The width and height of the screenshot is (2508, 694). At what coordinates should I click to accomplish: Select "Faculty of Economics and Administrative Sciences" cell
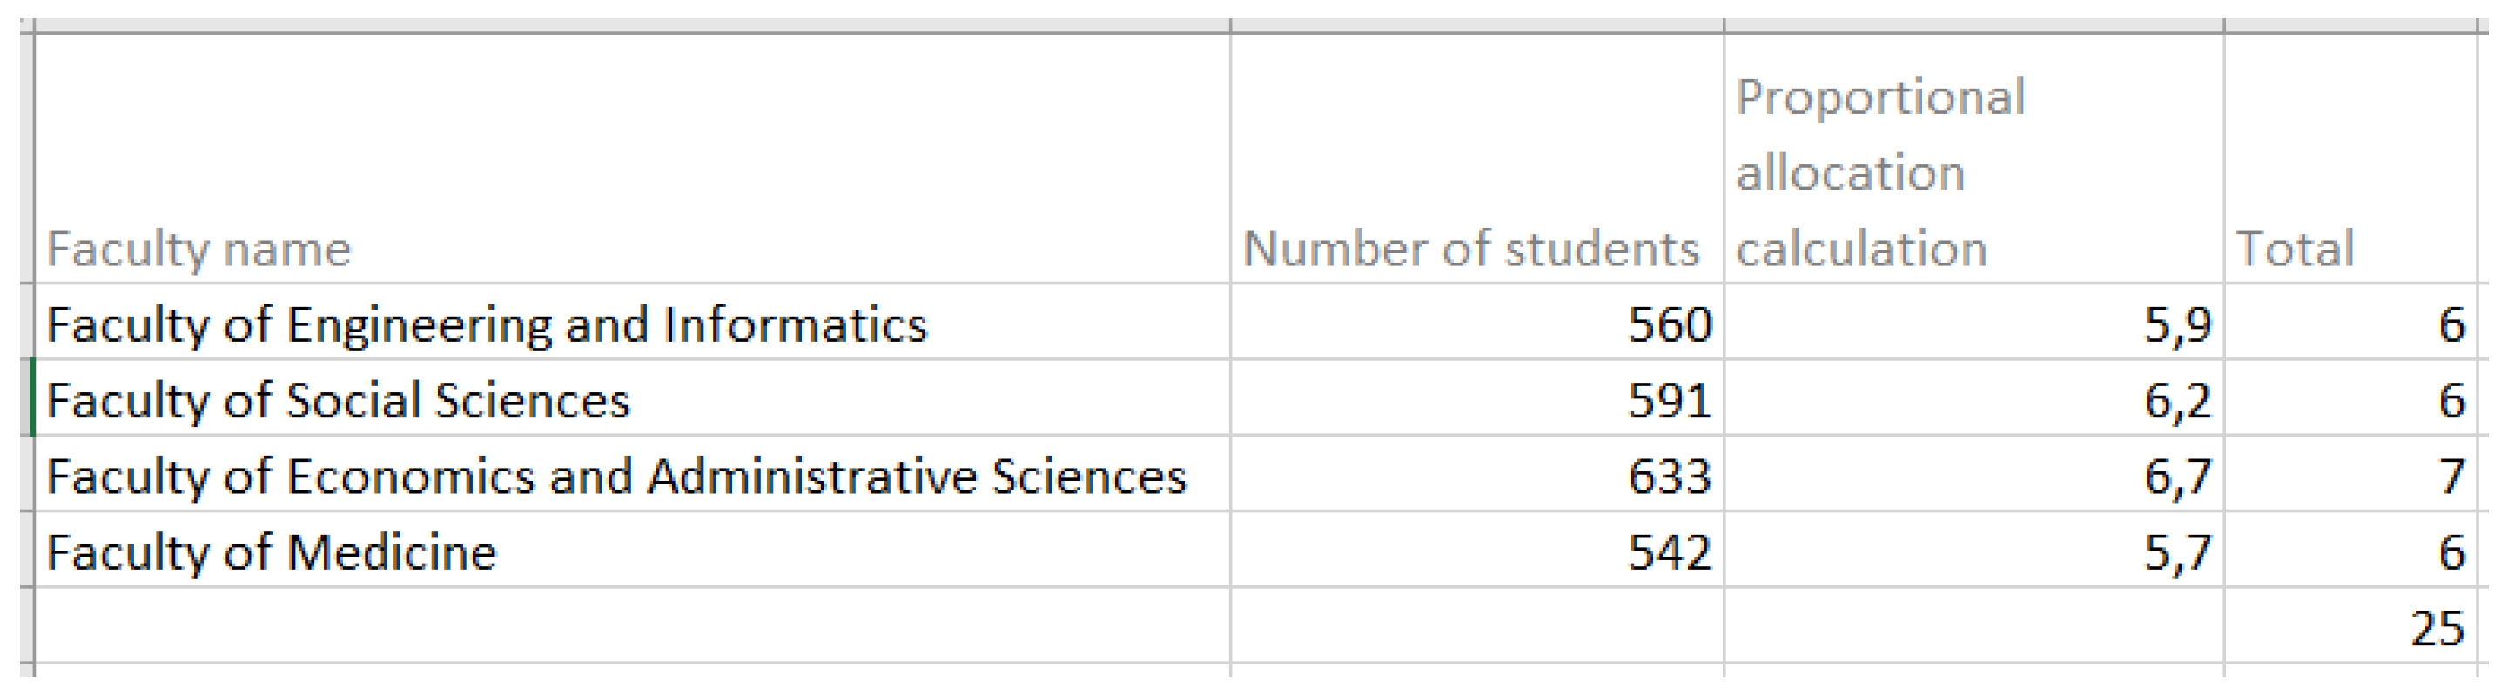631,476
